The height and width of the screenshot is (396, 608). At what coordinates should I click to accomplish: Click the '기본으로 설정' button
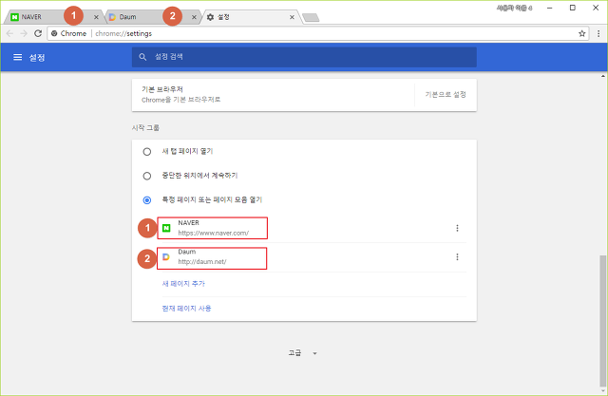click(x=446, y=95)
